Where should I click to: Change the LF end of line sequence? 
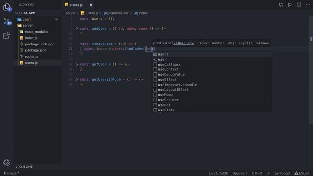[x=268, y=173]
